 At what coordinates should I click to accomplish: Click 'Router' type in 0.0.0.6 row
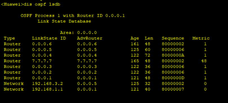[12, 44]
